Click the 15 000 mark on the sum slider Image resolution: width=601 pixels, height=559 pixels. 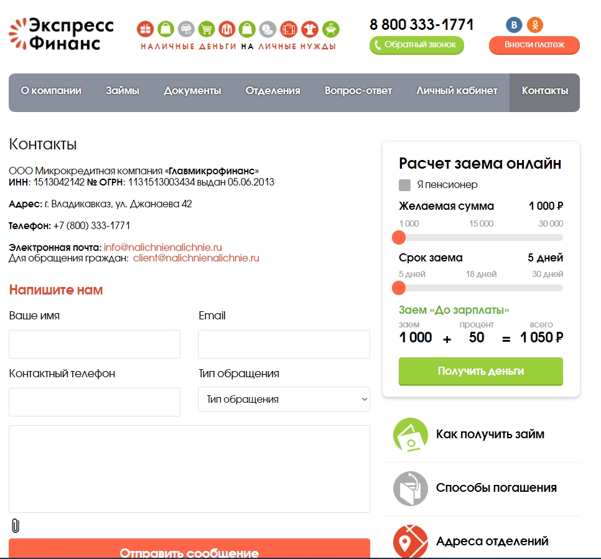[481, 223]
